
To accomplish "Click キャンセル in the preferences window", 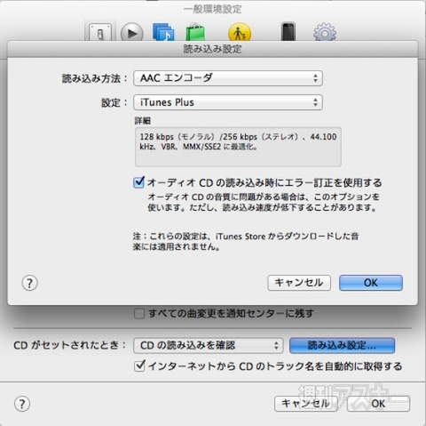I will (305, 404).
